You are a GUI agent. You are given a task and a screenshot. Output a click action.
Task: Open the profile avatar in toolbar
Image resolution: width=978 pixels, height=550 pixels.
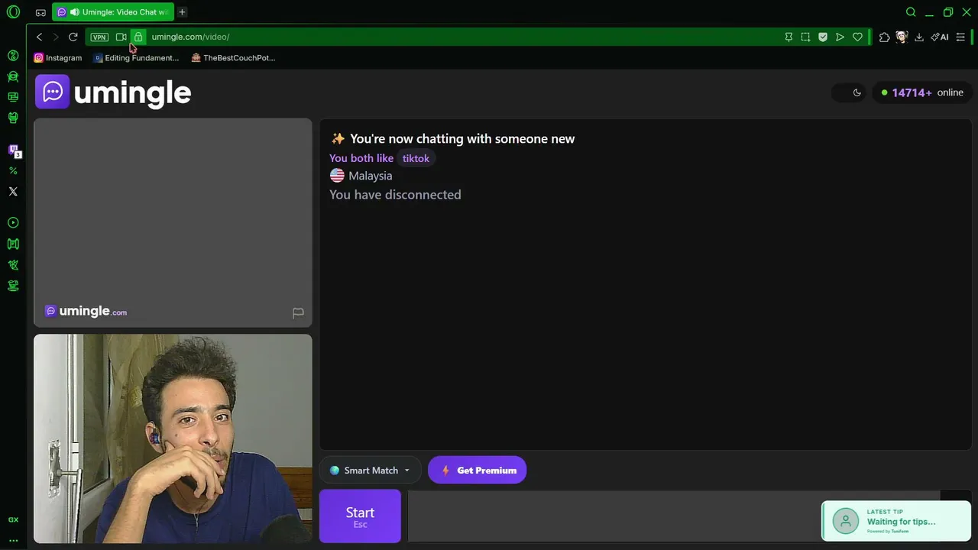902,37
